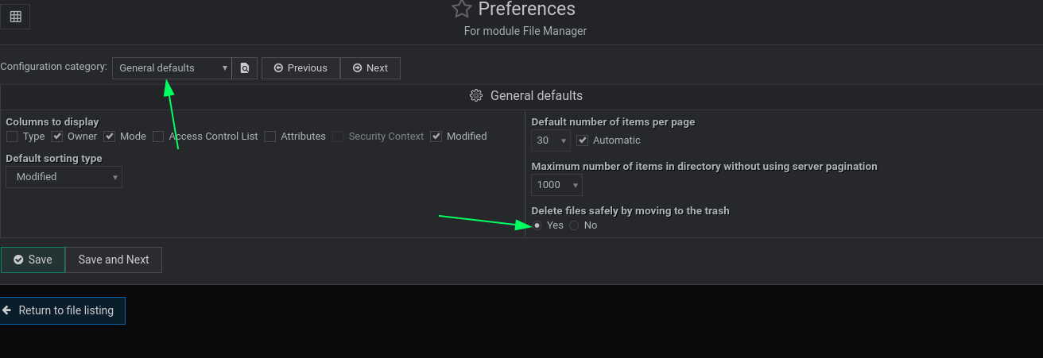Screen dimensions: 1043x358
Task: Click the star favorite icon beside Preferences
Action: click(461, 9)
